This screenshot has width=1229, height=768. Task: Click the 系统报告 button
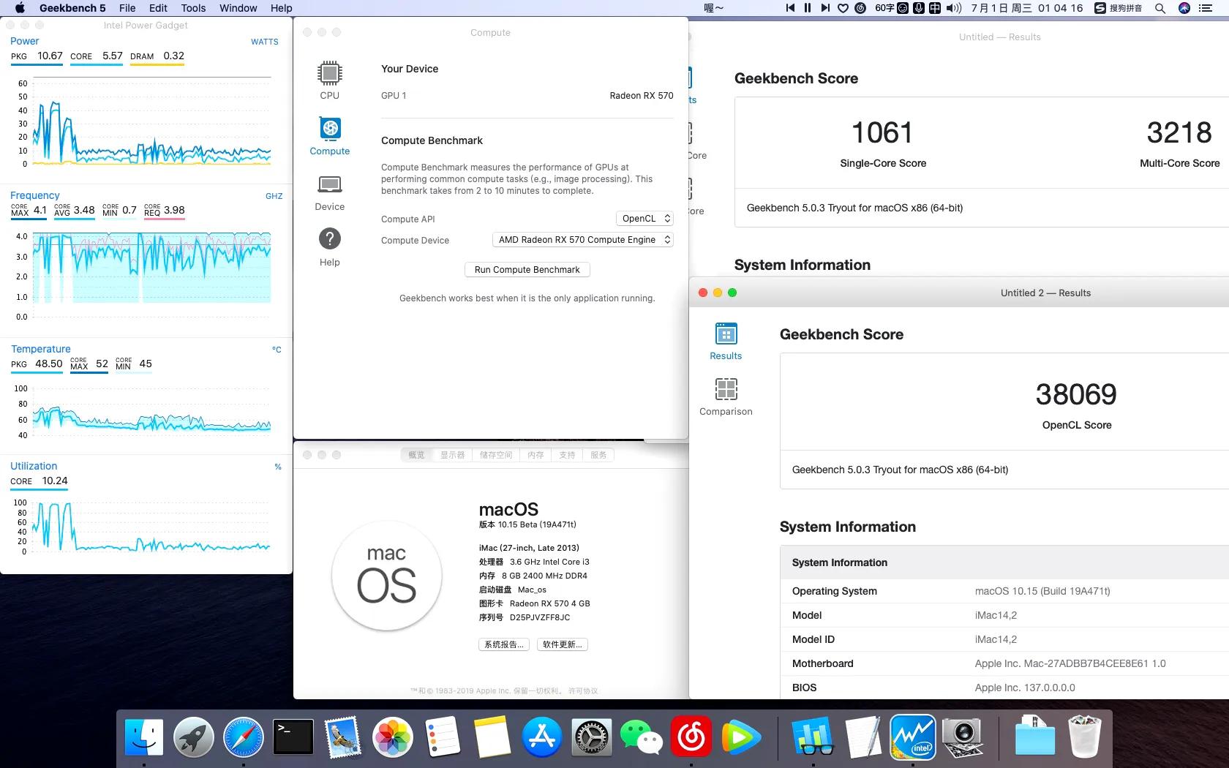point(504,644)
